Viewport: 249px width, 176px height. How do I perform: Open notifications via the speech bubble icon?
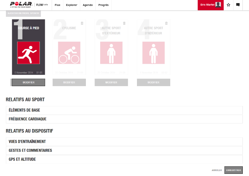click(238, 5)
